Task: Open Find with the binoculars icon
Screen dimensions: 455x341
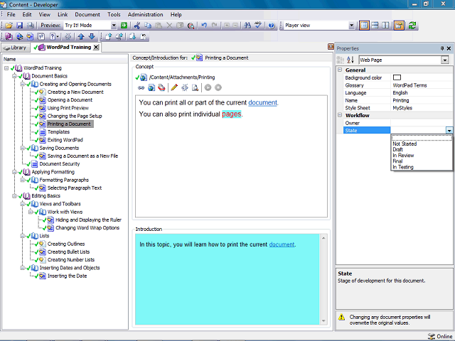Action: point(247,26)
